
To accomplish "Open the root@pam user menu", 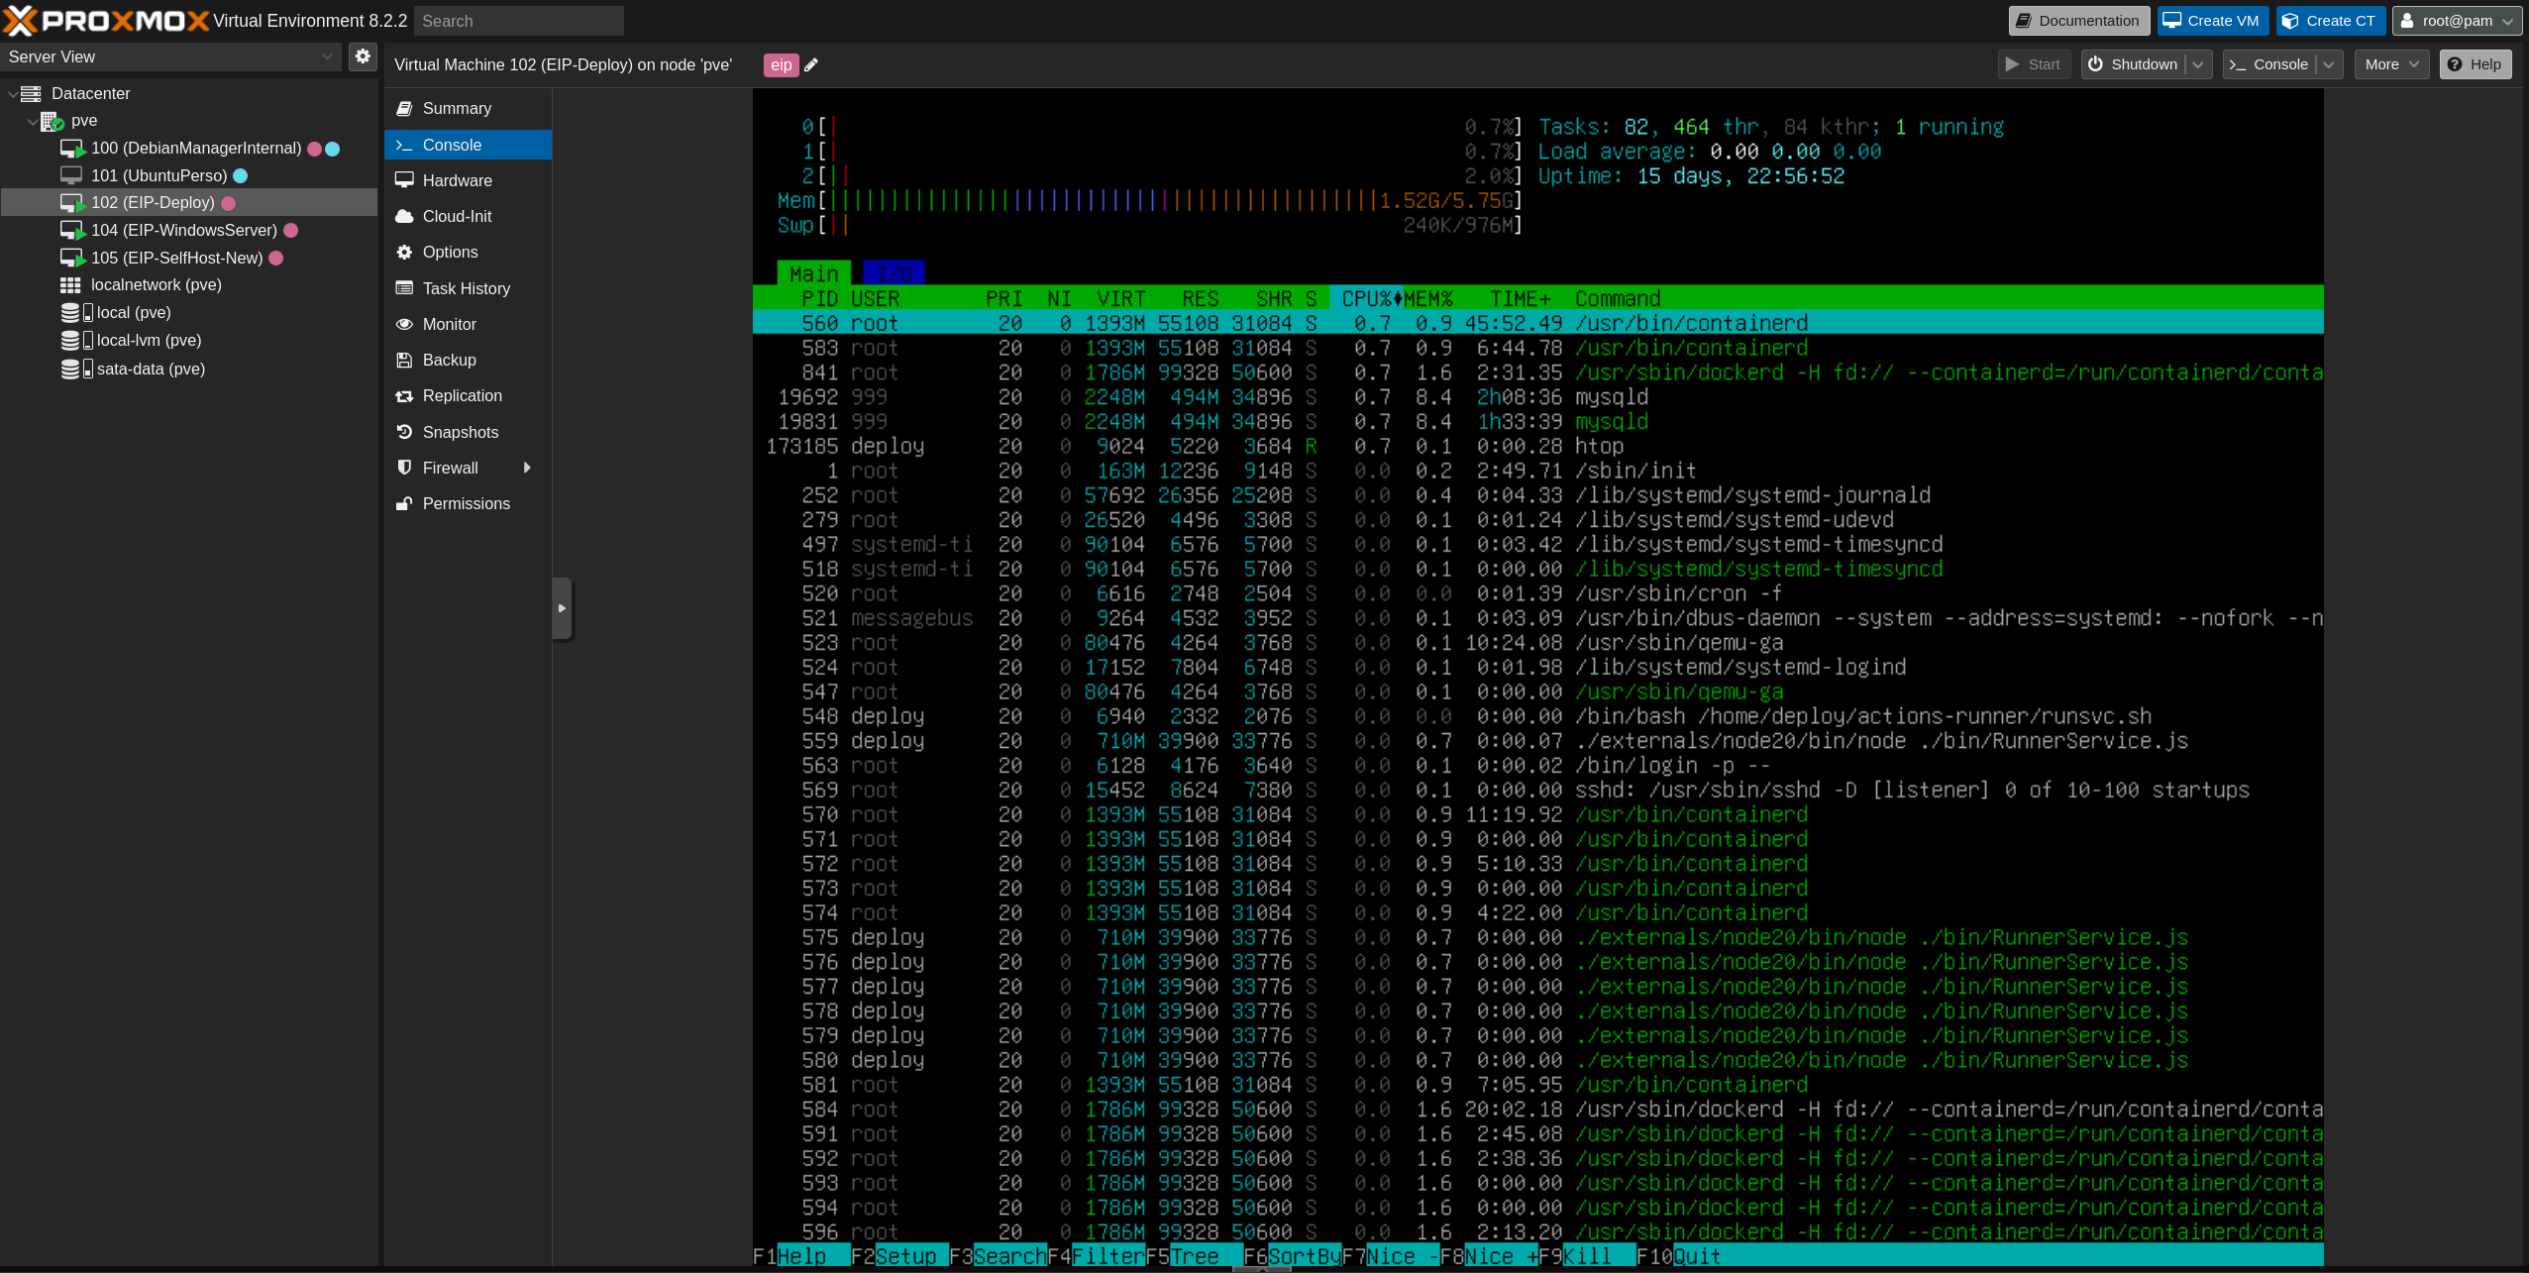I will (x=2457, y=21).
